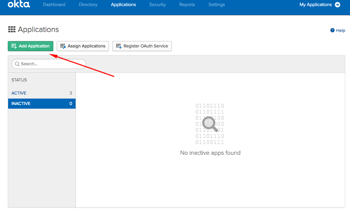The image size is (350, 218).
Task: Open the Directory section
Action: click(x=88, y=4)
